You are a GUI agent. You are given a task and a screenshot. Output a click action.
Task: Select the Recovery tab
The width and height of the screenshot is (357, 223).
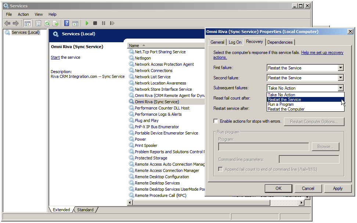(254, 42)
